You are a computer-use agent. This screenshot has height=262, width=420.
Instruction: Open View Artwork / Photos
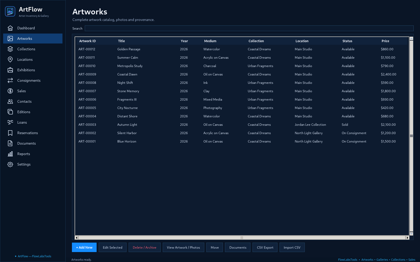(x=183, y=247)
